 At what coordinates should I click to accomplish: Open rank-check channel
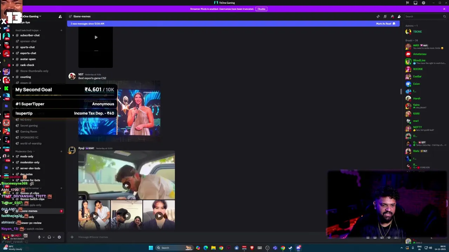(x=27, y=65)
